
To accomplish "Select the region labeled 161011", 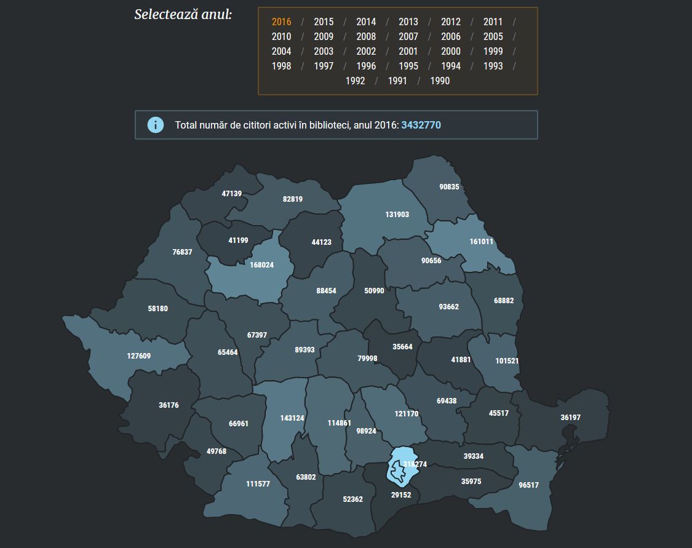I will coord(481,242).
